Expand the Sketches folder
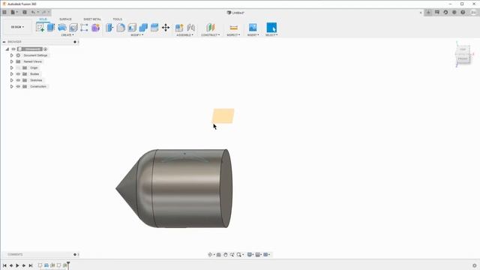The image size is (480, 270). [12, 80]
